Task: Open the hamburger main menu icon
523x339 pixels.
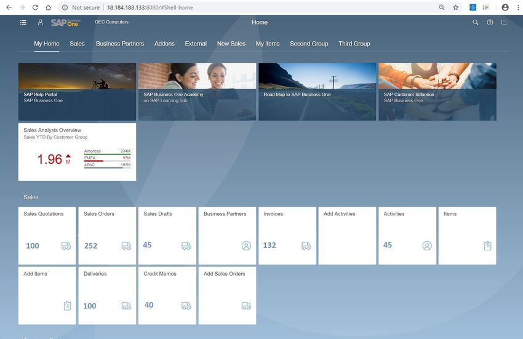Action: [23, 22]
